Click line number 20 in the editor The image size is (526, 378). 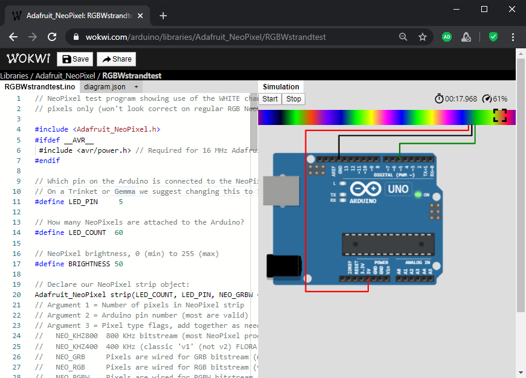point(17,295)
